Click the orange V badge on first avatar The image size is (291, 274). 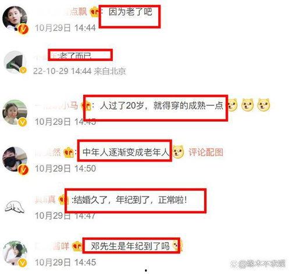tap(23, 29)
